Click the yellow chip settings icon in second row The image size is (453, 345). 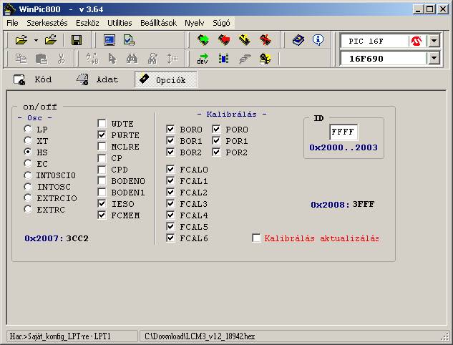tap(266, 59)
